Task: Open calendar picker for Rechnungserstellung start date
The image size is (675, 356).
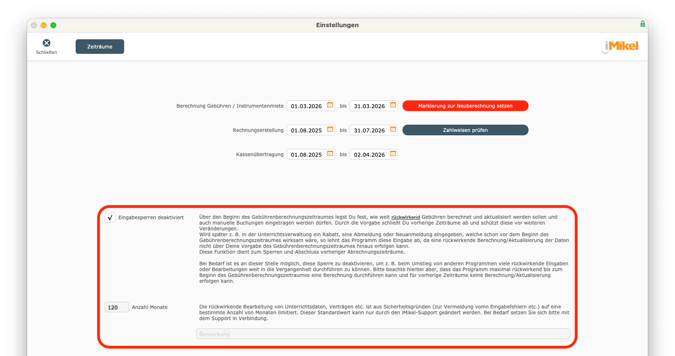Action: coord(330,129)
